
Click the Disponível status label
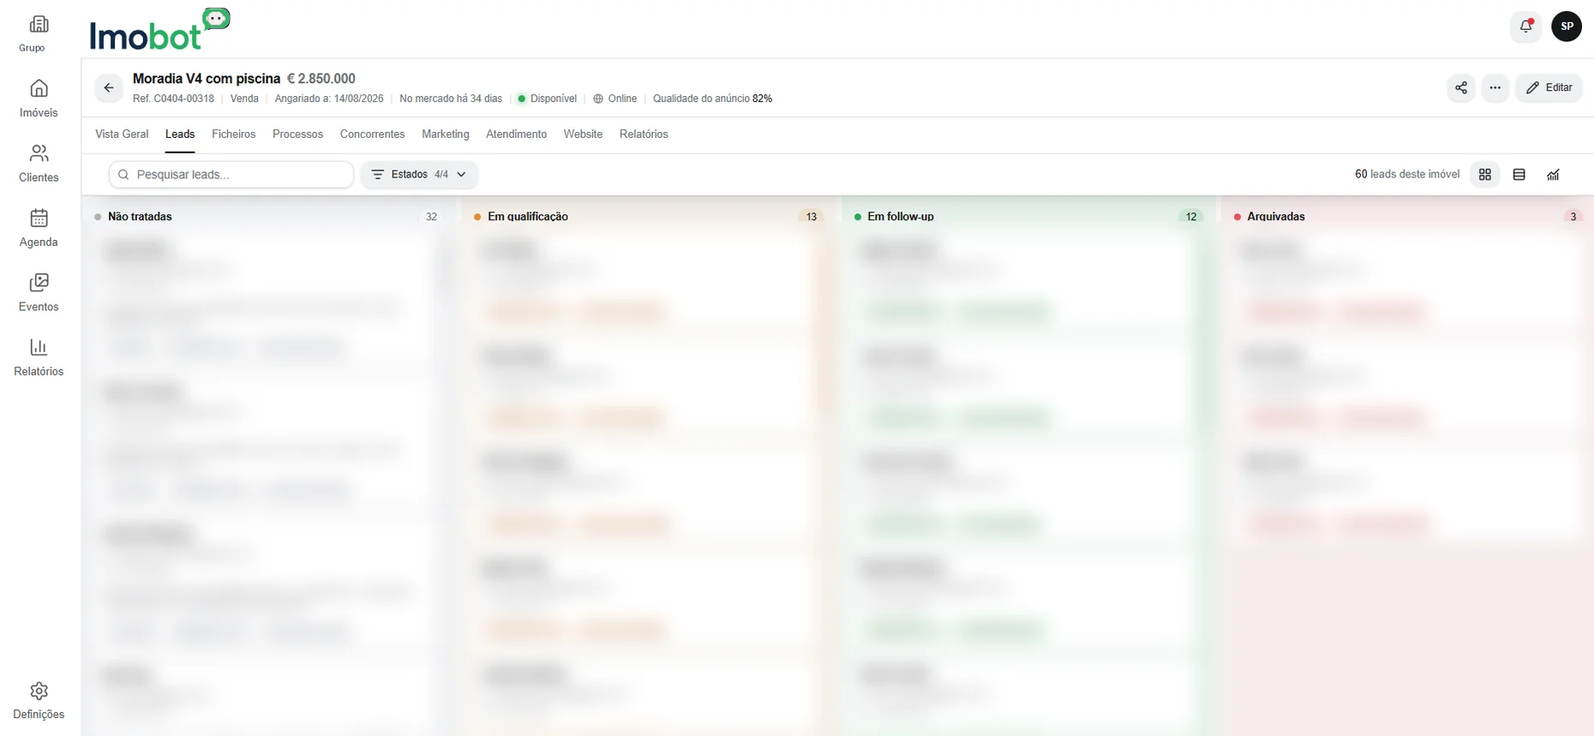click(547, 99)
